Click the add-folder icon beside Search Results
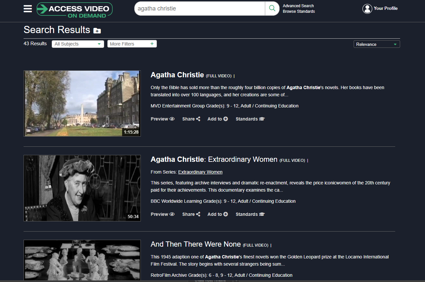Viewport: 425px width, 282px height. click(x=97, y=30)
